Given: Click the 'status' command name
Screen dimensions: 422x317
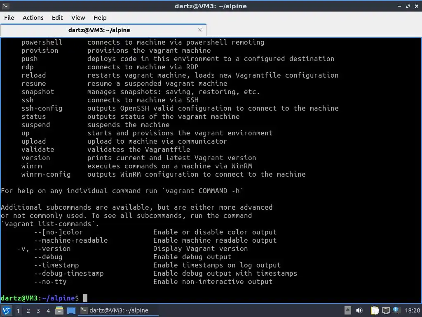Looking at the screenshot, I should pyautogui.click(x=34, y=116).
